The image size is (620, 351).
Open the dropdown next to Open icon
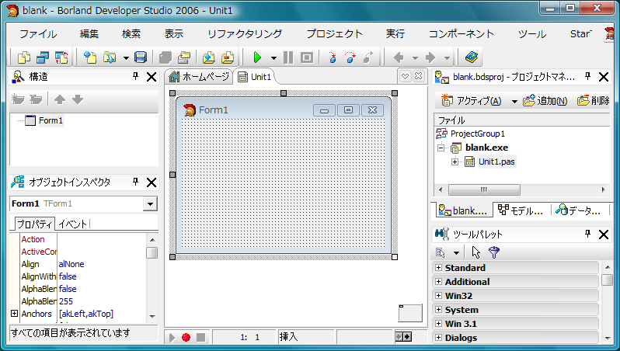(x=126, y=58)
